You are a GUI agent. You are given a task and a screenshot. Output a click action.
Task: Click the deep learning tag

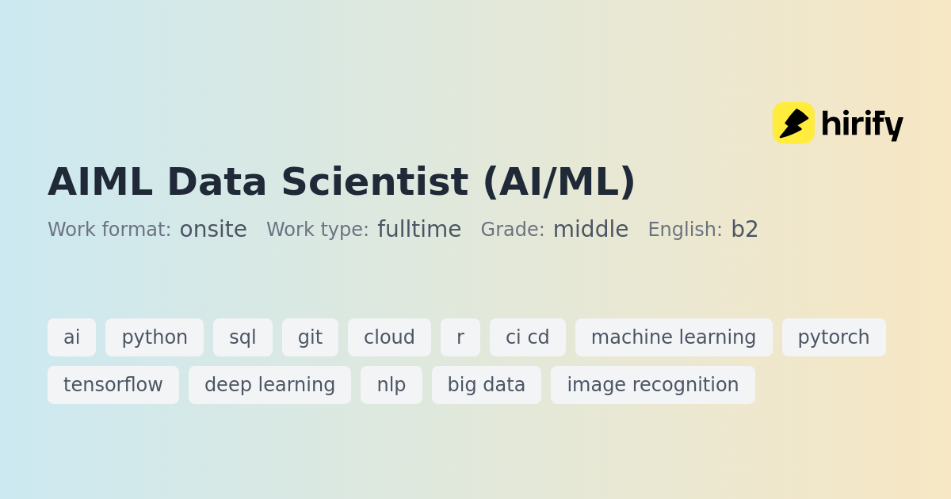[x=269, y=385]
